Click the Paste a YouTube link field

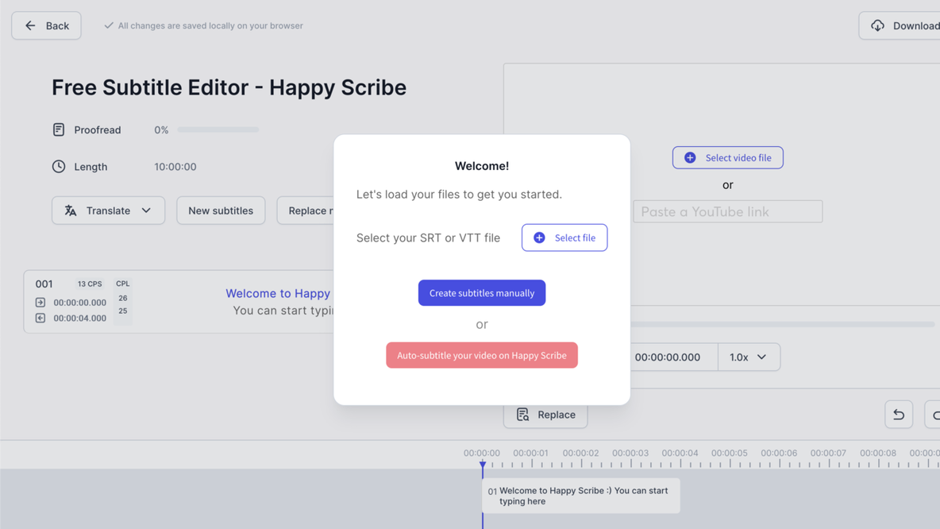(727, 212)
